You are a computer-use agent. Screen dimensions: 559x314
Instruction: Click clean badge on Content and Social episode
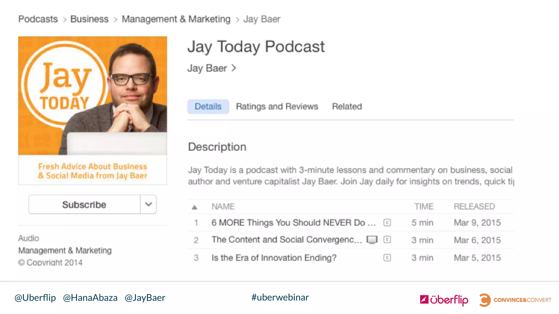coord(387,240)
